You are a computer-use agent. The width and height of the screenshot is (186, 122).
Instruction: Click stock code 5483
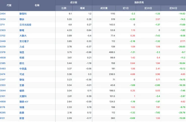3,69
